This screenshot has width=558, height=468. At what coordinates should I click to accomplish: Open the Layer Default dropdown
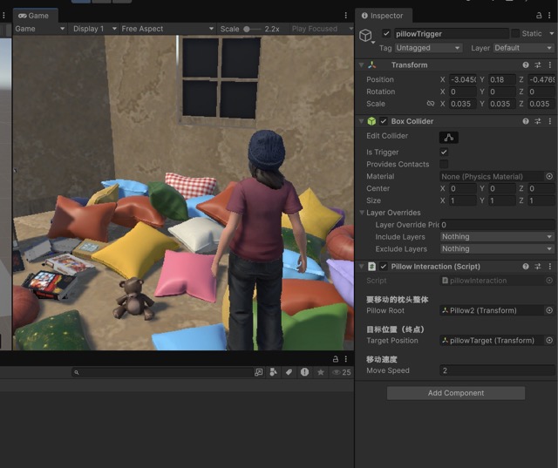click(x=523, y=48)
